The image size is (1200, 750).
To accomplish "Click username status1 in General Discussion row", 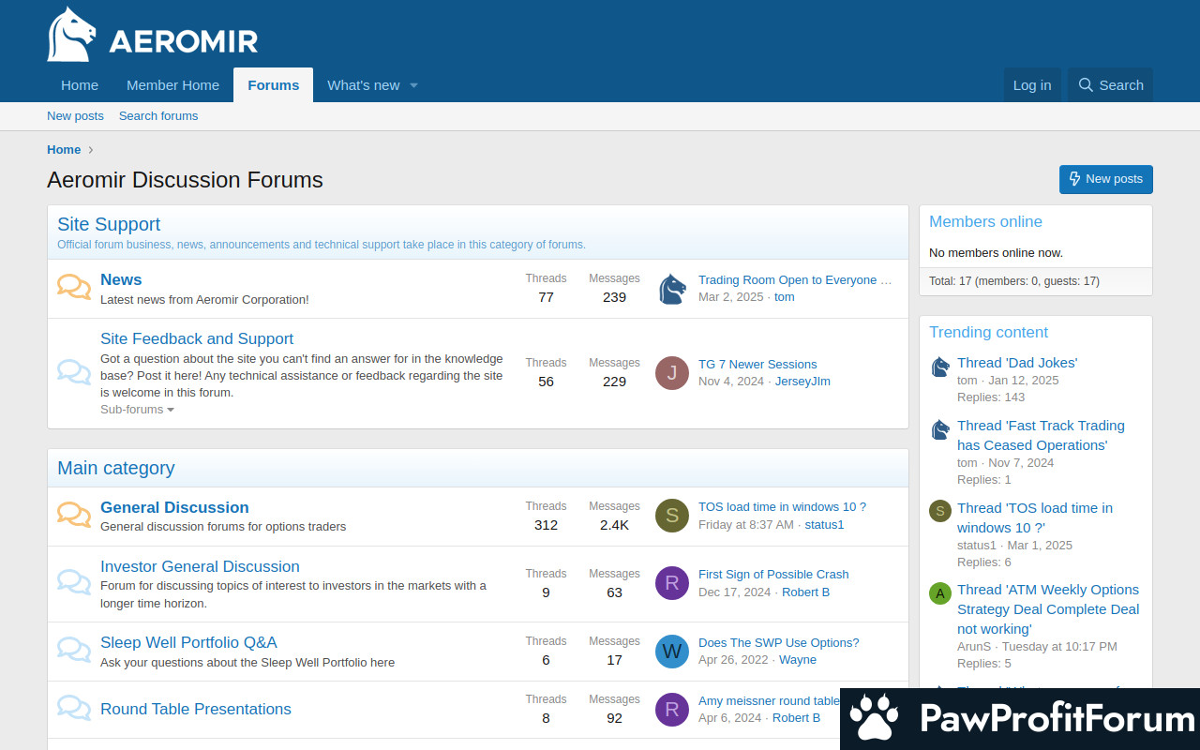I will click(x=824, y=524).
